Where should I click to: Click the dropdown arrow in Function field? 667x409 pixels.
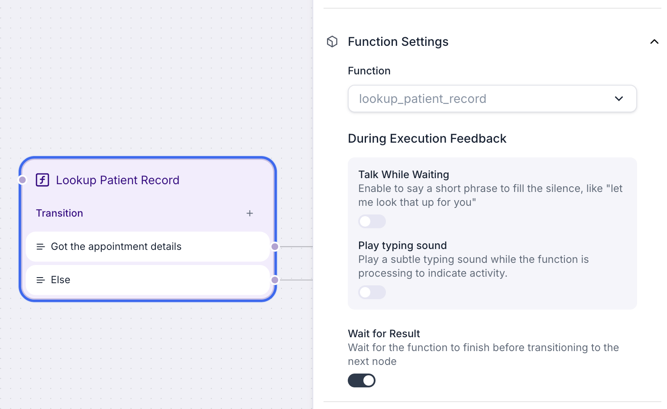[619, 99]
